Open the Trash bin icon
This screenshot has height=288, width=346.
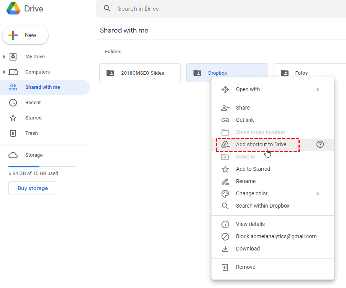pos(13,133)
